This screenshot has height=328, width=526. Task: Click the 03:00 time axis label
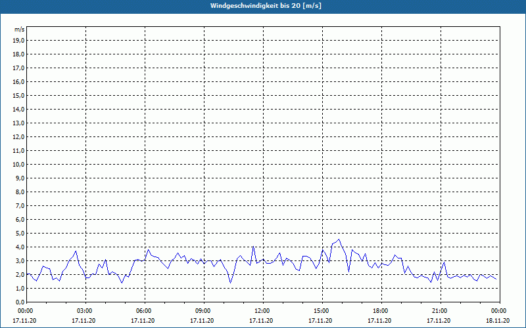pos(85,311)
